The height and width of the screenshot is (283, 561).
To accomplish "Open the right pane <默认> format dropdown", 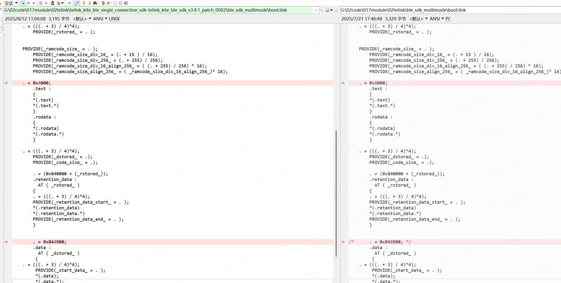I will coord(418,19).
